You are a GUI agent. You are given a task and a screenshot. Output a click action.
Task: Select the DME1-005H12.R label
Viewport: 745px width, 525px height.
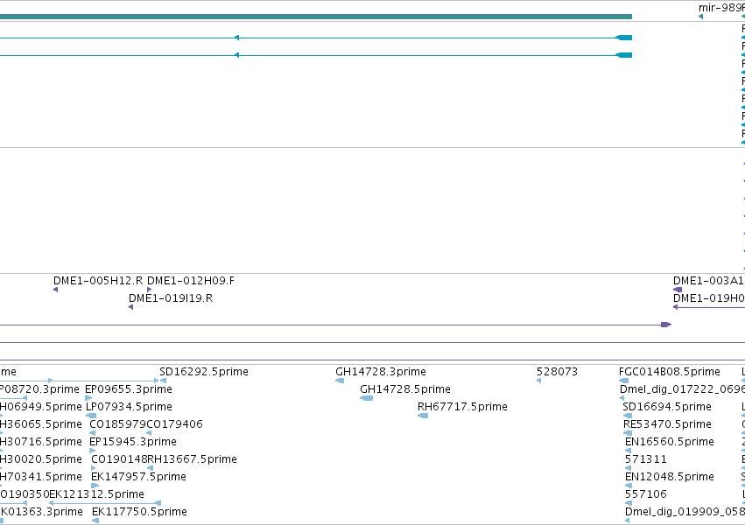tap(98, 281)
